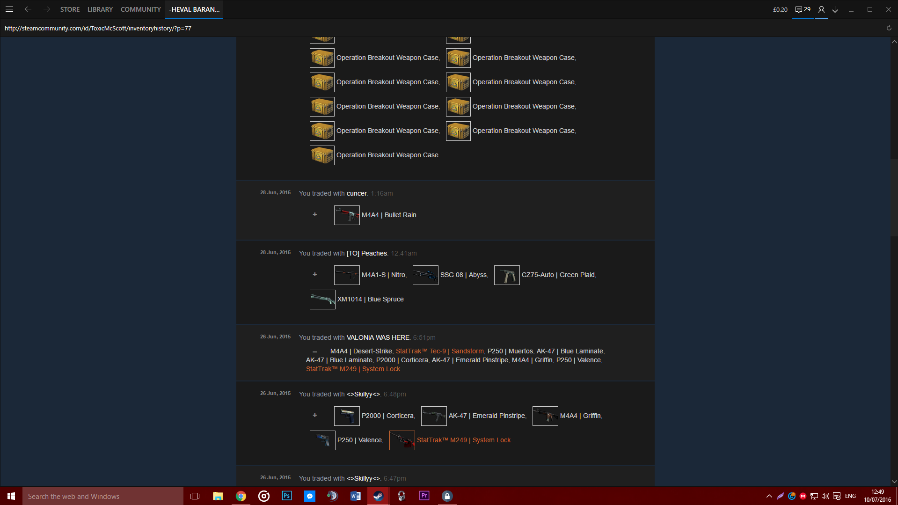Open the COMMUNITY menu
This screenshot has width=898, height=505.
coord(140,9)
